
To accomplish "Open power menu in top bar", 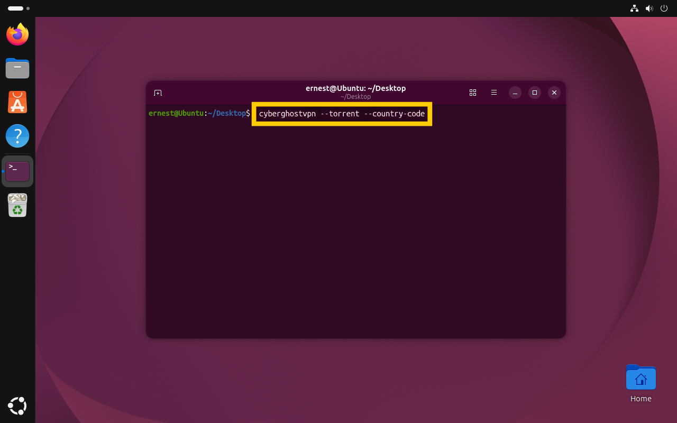I will [x=664, y=8].
